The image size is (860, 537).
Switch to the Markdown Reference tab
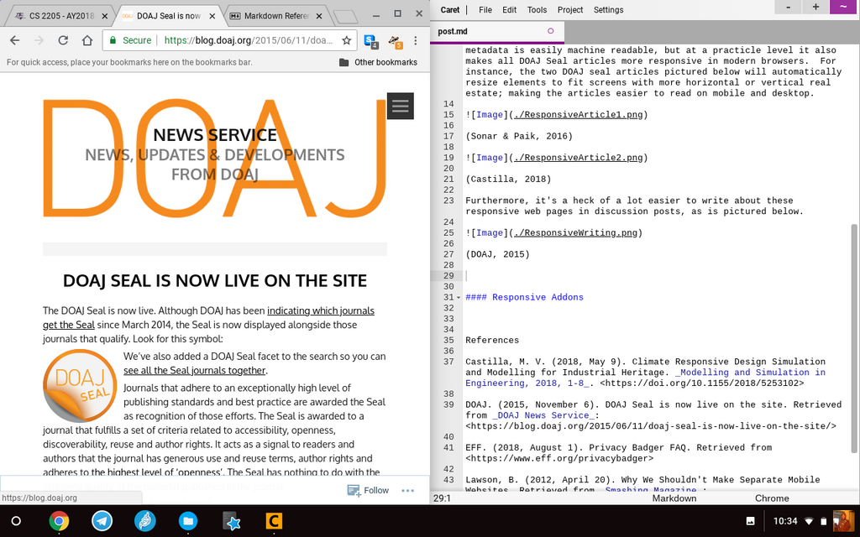tap(276, 16)
